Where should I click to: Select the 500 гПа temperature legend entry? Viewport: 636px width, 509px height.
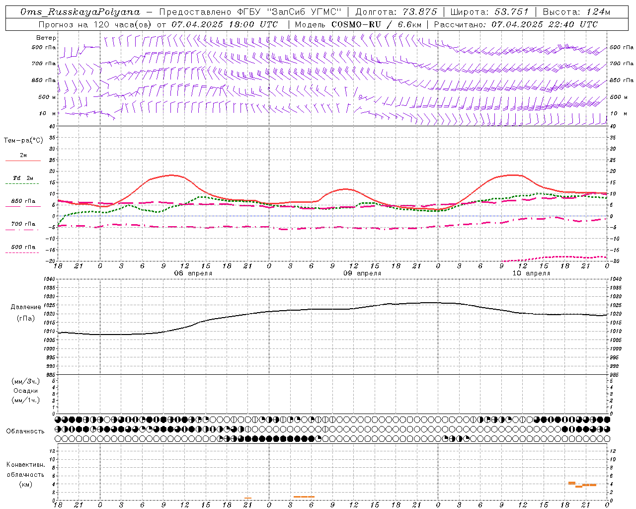click(23, 249)
